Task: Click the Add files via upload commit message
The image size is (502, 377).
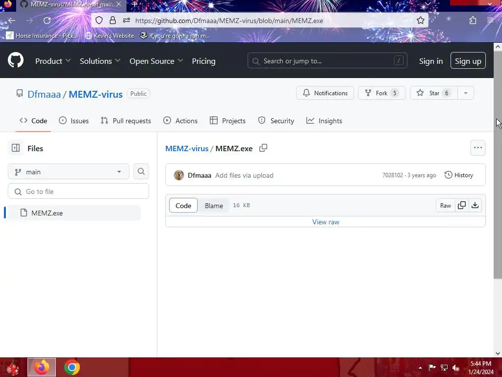Action: tap(244, 175)
